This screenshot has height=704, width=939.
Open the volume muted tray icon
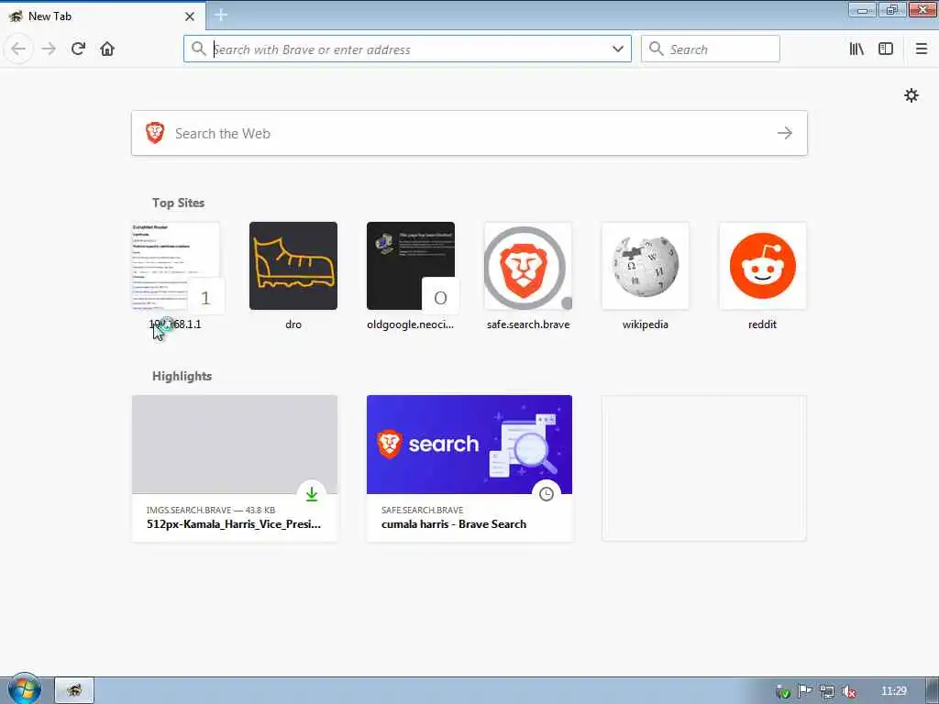tap(848, 691)
